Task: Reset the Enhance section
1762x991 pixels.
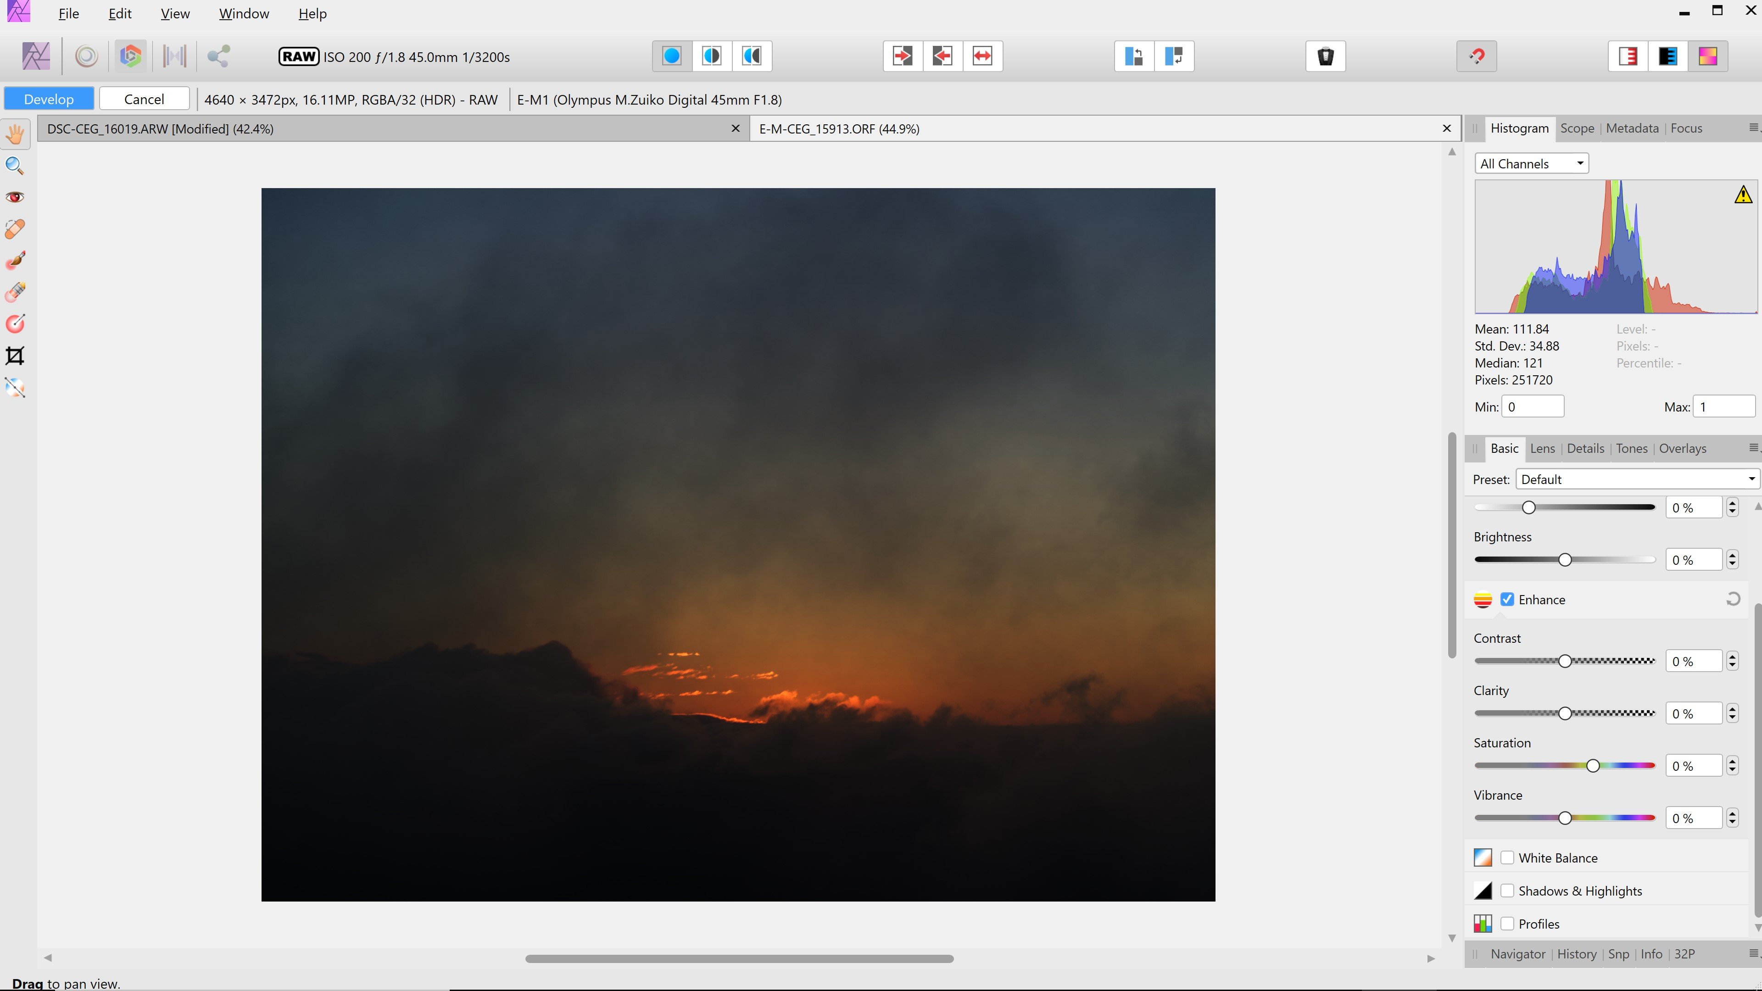Action: pos(1733,599)
